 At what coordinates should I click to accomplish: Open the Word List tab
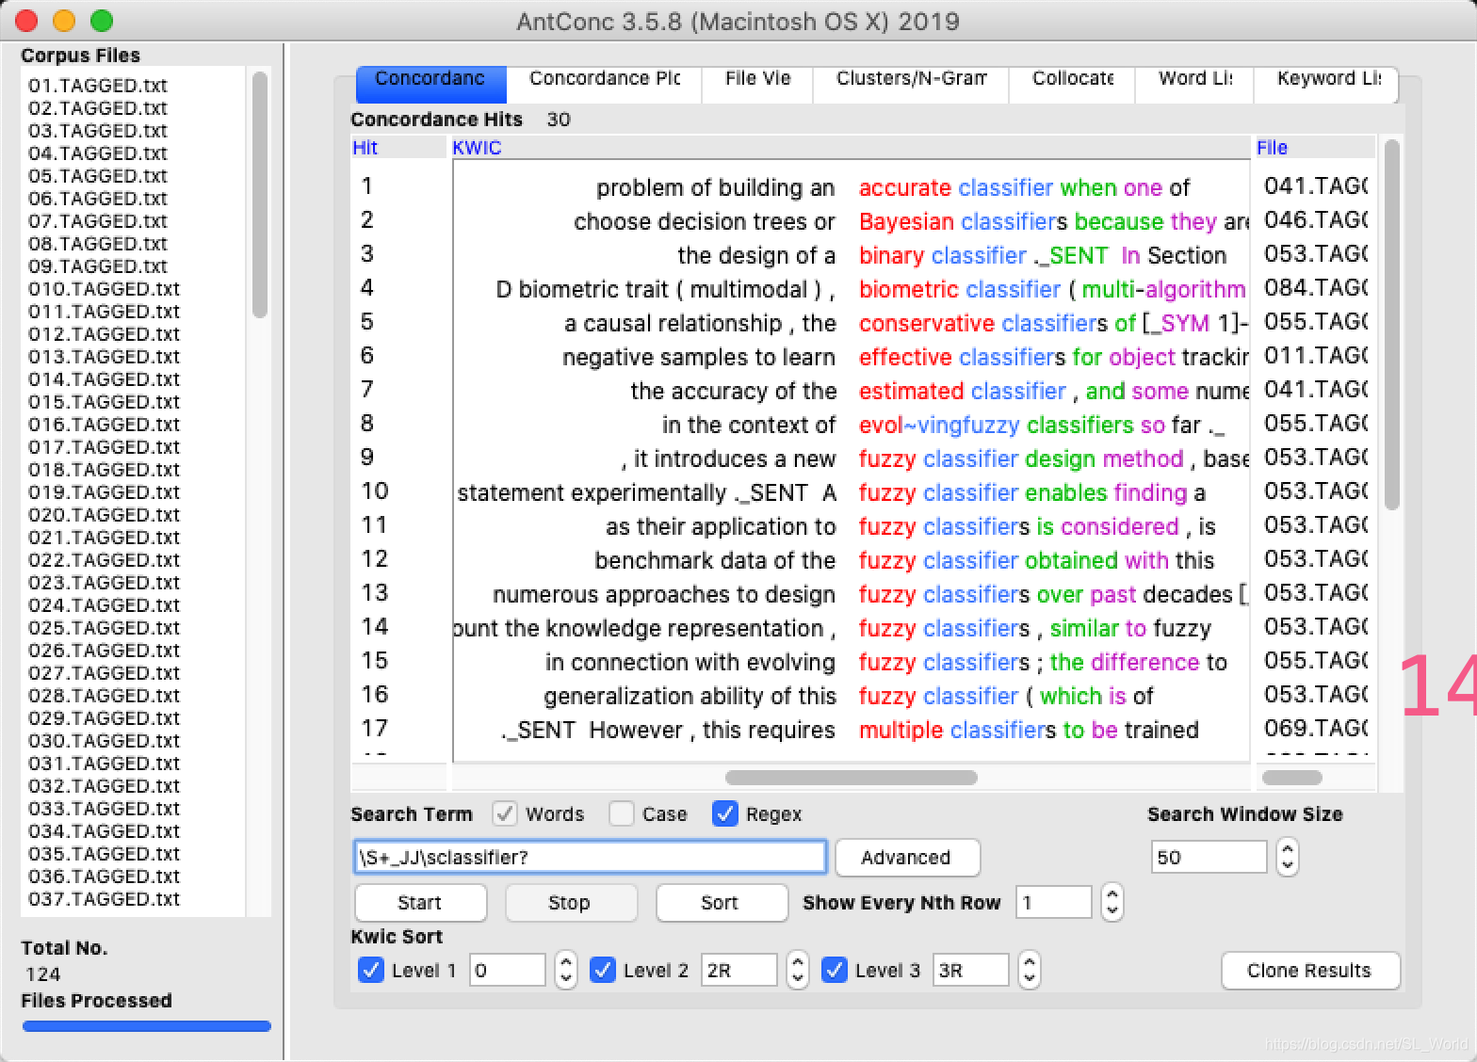[x=1194, y=83]
